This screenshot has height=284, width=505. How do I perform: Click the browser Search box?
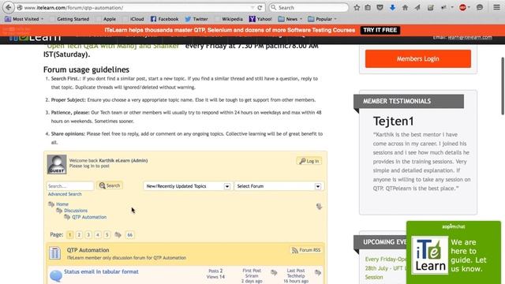[309, 7]
